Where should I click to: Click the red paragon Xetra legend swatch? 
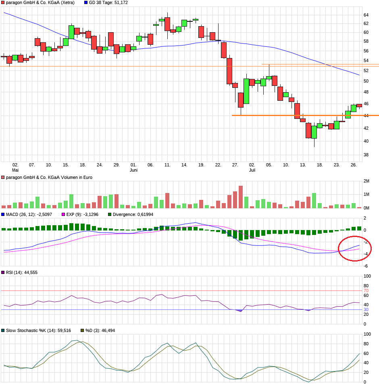[3, 3]
